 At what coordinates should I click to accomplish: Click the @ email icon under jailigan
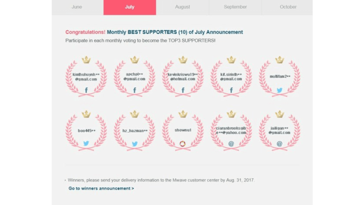pos(279,144)
